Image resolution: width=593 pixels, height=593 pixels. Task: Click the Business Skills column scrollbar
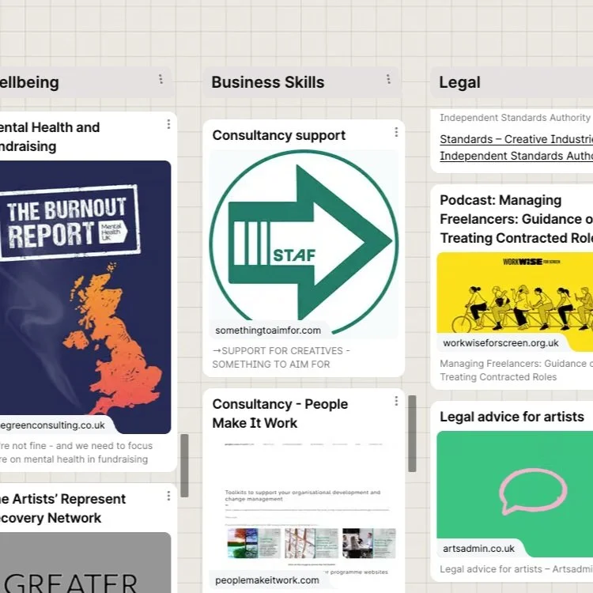click(412, 433)
